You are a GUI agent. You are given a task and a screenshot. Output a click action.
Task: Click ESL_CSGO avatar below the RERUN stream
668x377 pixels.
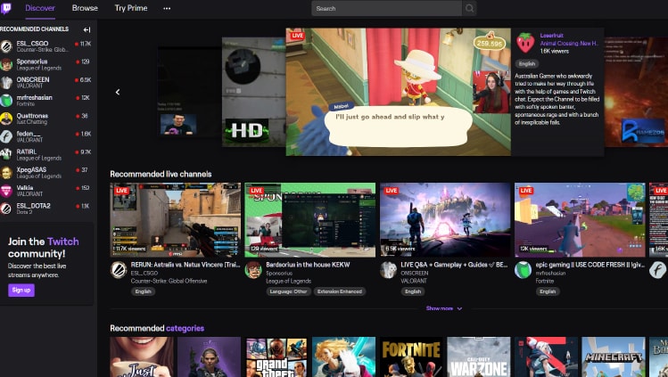[x=119, y=270]
